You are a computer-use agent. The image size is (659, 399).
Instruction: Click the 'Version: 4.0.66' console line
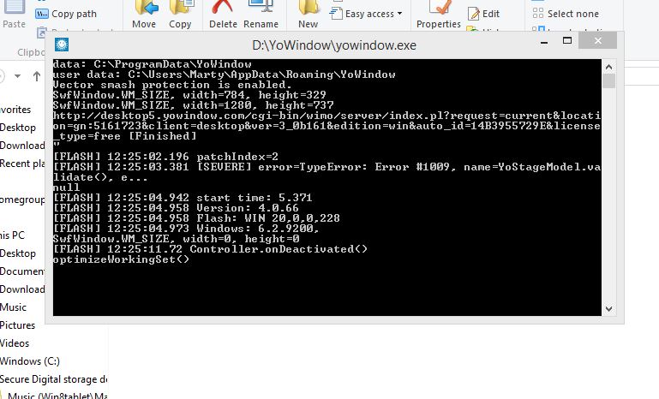click(176, 208)
